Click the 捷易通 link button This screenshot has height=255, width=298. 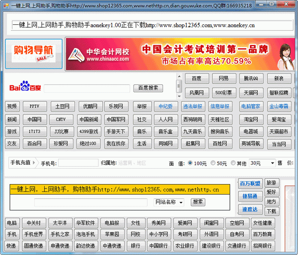click(250, 196)
